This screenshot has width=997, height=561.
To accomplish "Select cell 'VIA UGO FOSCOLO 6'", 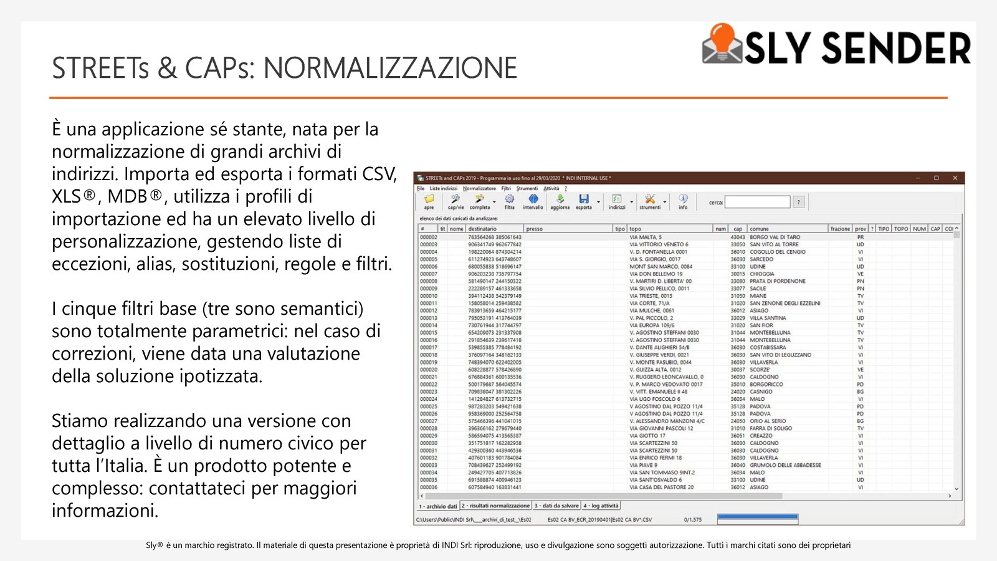I will [655, 399].
